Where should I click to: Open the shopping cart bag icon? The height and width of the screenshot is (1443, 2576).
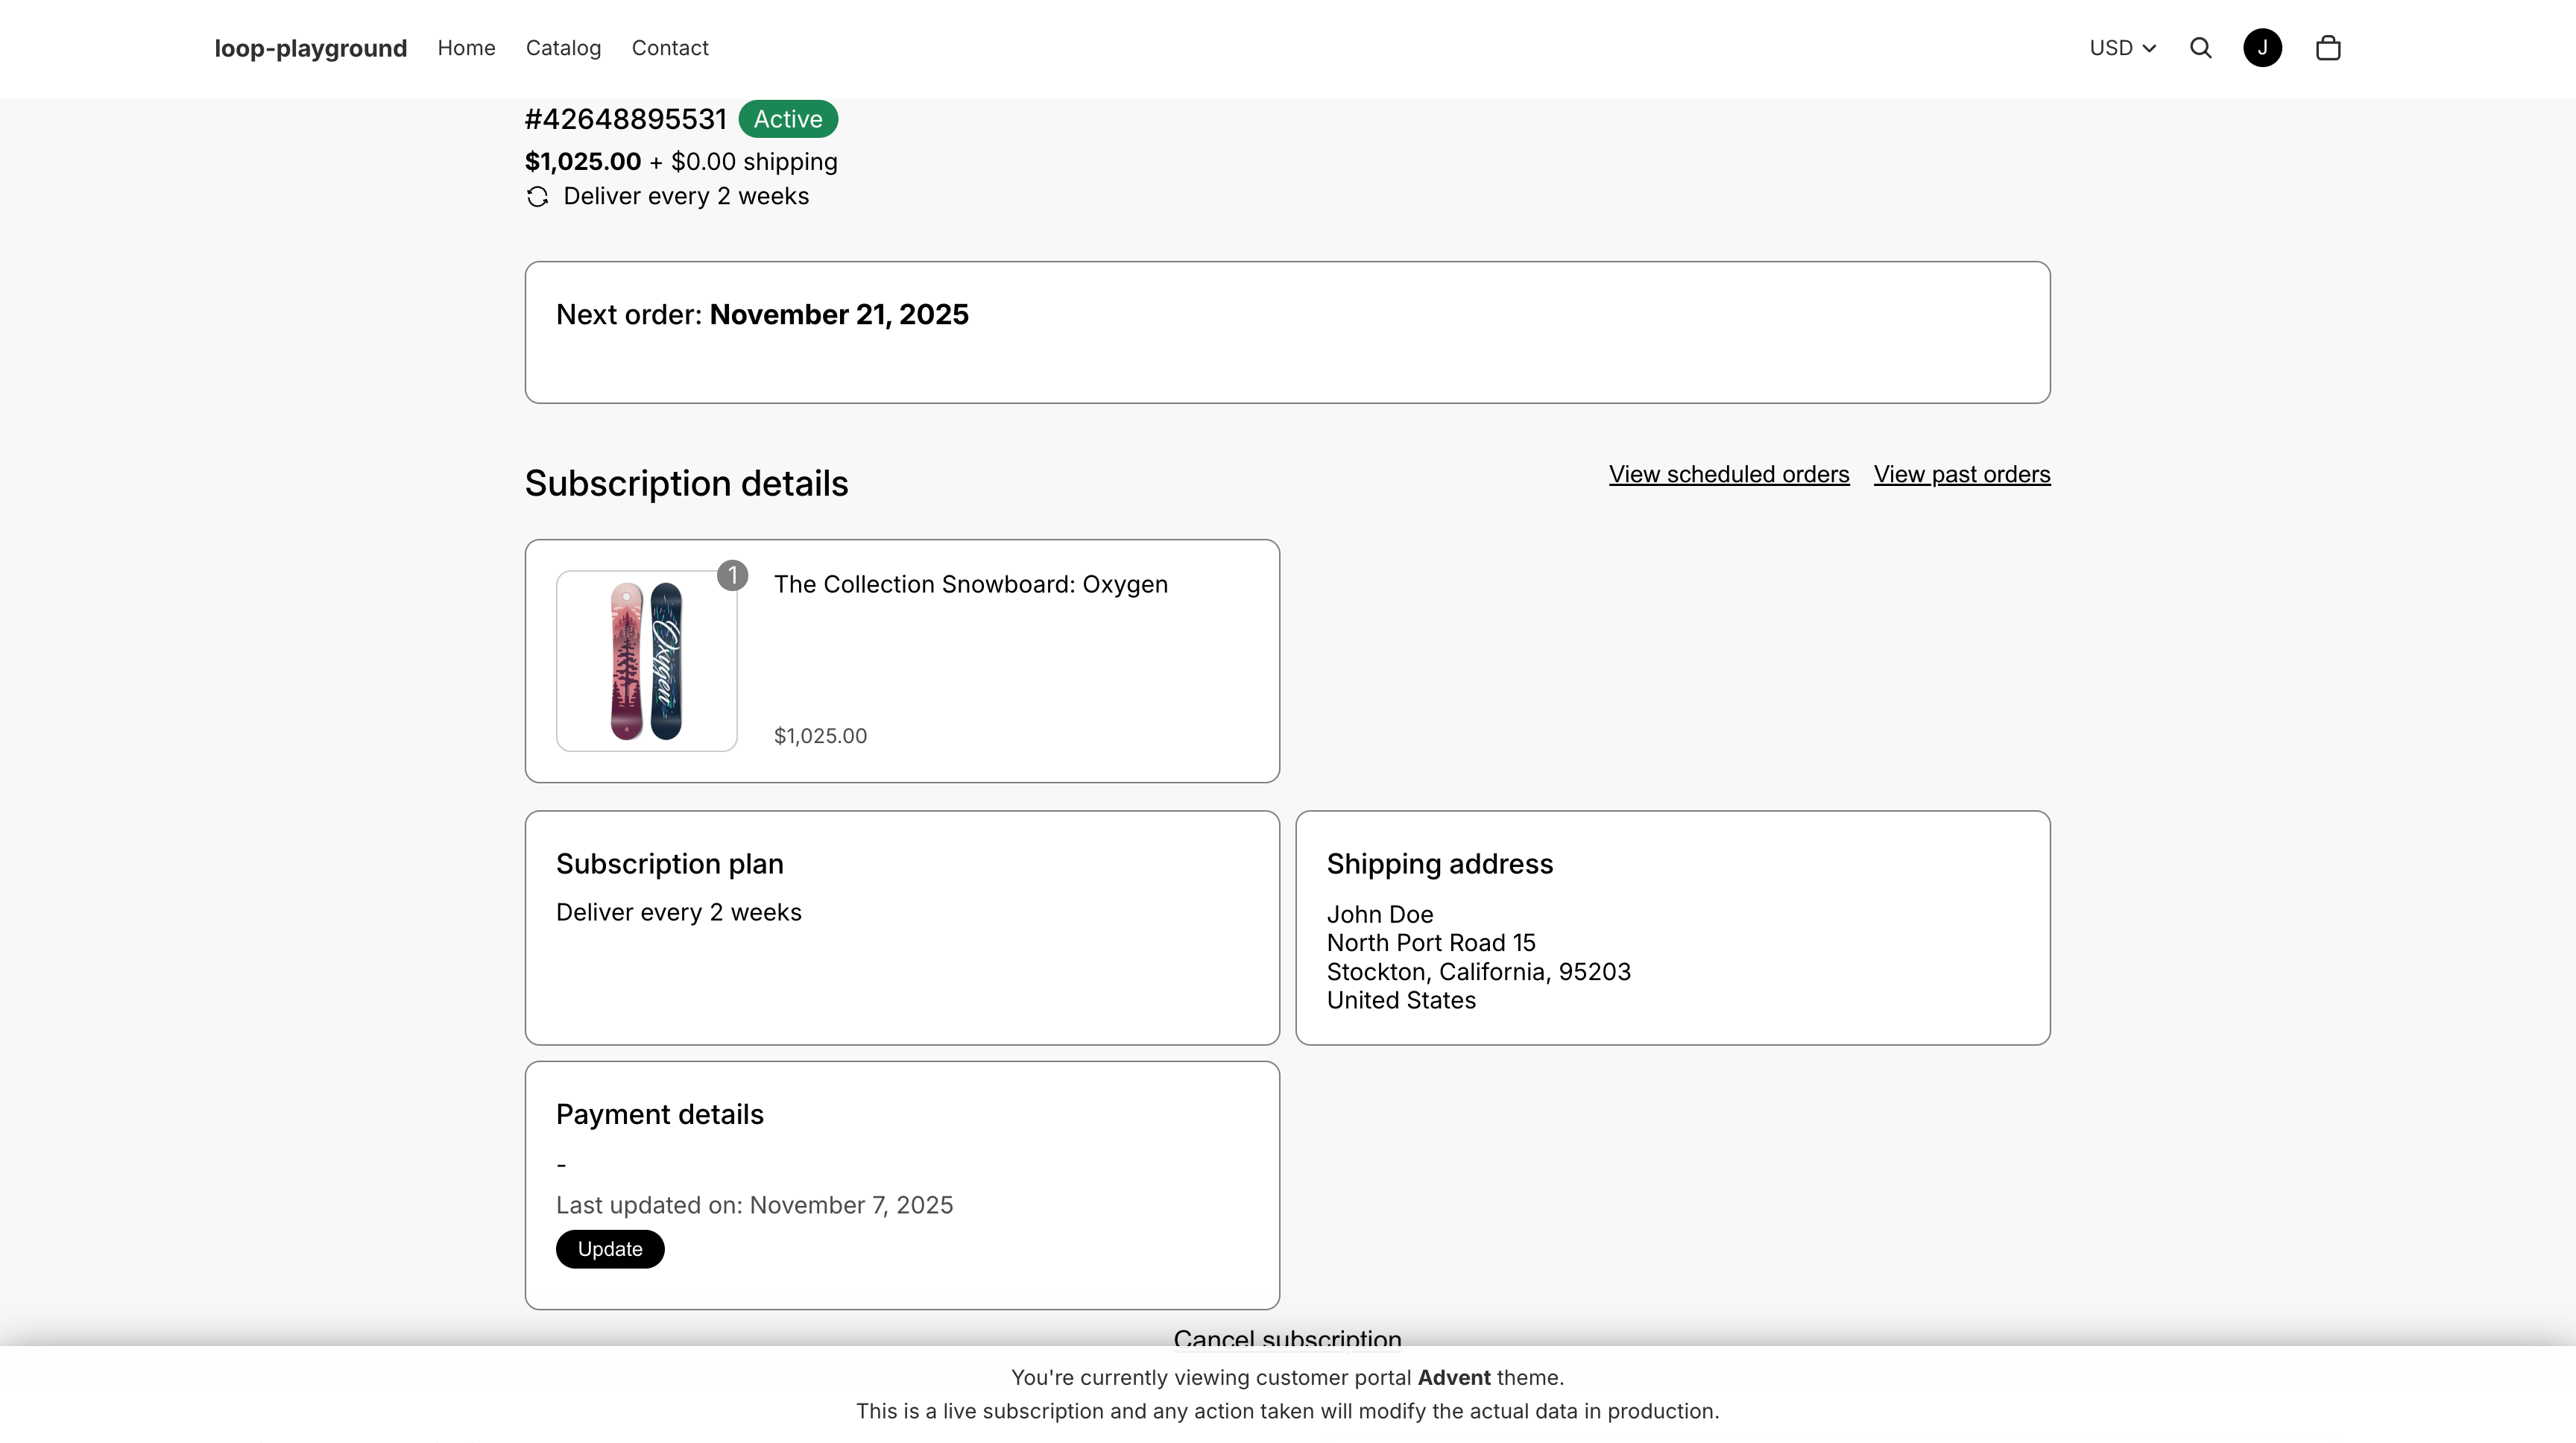(x=2328, y=48)
